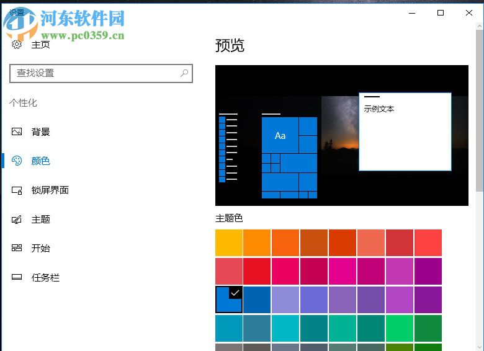Pick the turquoise swatch, third in fourth row
This screenshot has width=484, height=351.
point(285,328)
